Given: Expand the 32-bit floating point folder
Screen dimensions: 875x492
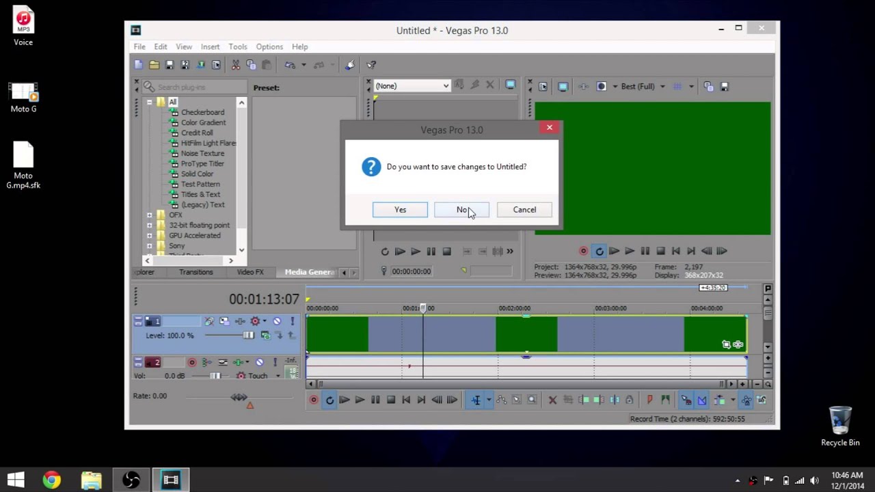Looking at the screenshot, I should point(149,225).
